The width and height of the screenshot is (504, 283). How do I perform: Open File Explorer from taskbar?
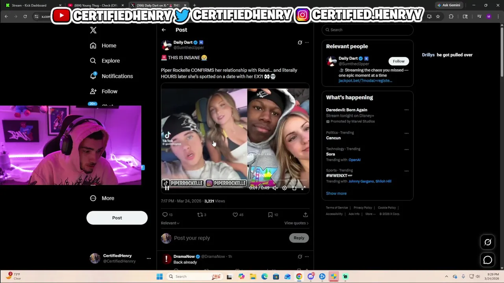253,277
